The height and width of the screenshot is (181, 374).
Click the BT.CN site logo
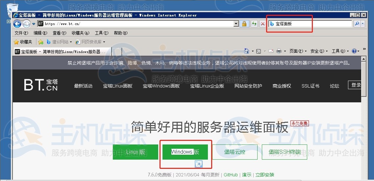[41, 85]
